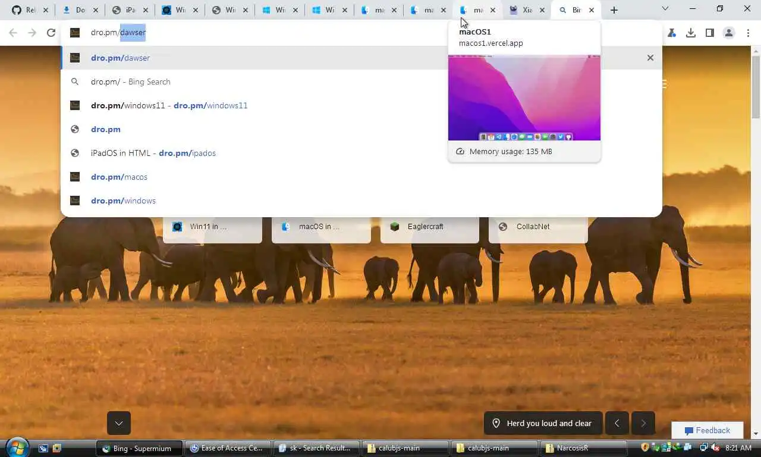The image size is (761, 457).
Task: Remove the dro.pm/dawser suggestion
Action: [x=650, y=58]
